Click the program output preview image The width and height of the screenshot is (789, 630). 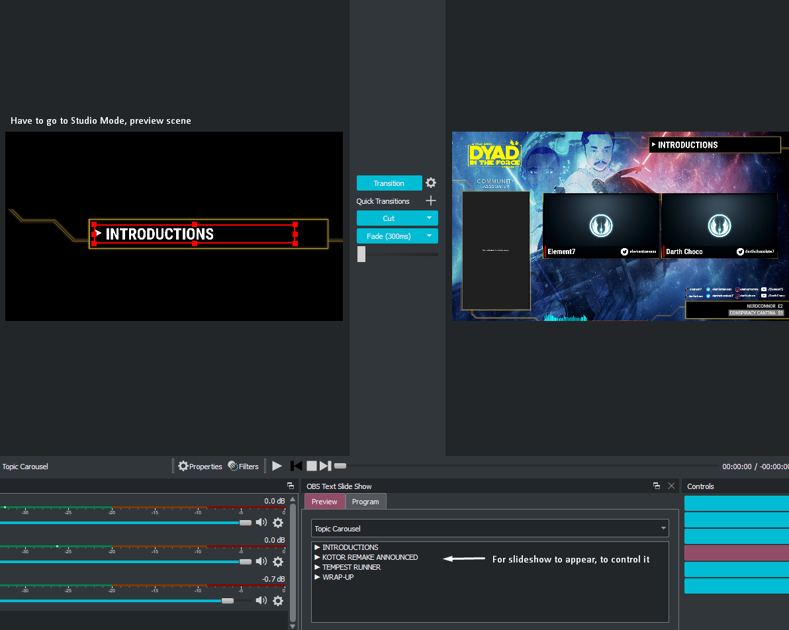click(620, 226)
